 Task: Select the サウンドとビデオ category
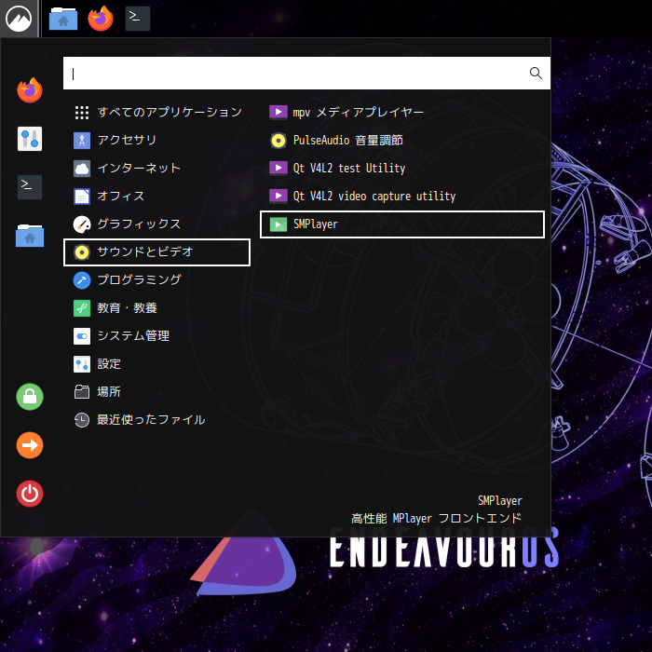pyautogui.click(x=156, y=252)
